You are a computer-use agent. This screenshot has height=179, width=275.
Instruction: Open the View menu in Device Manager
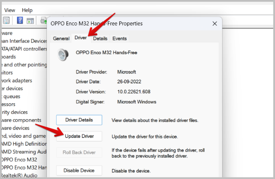[10, 10]
